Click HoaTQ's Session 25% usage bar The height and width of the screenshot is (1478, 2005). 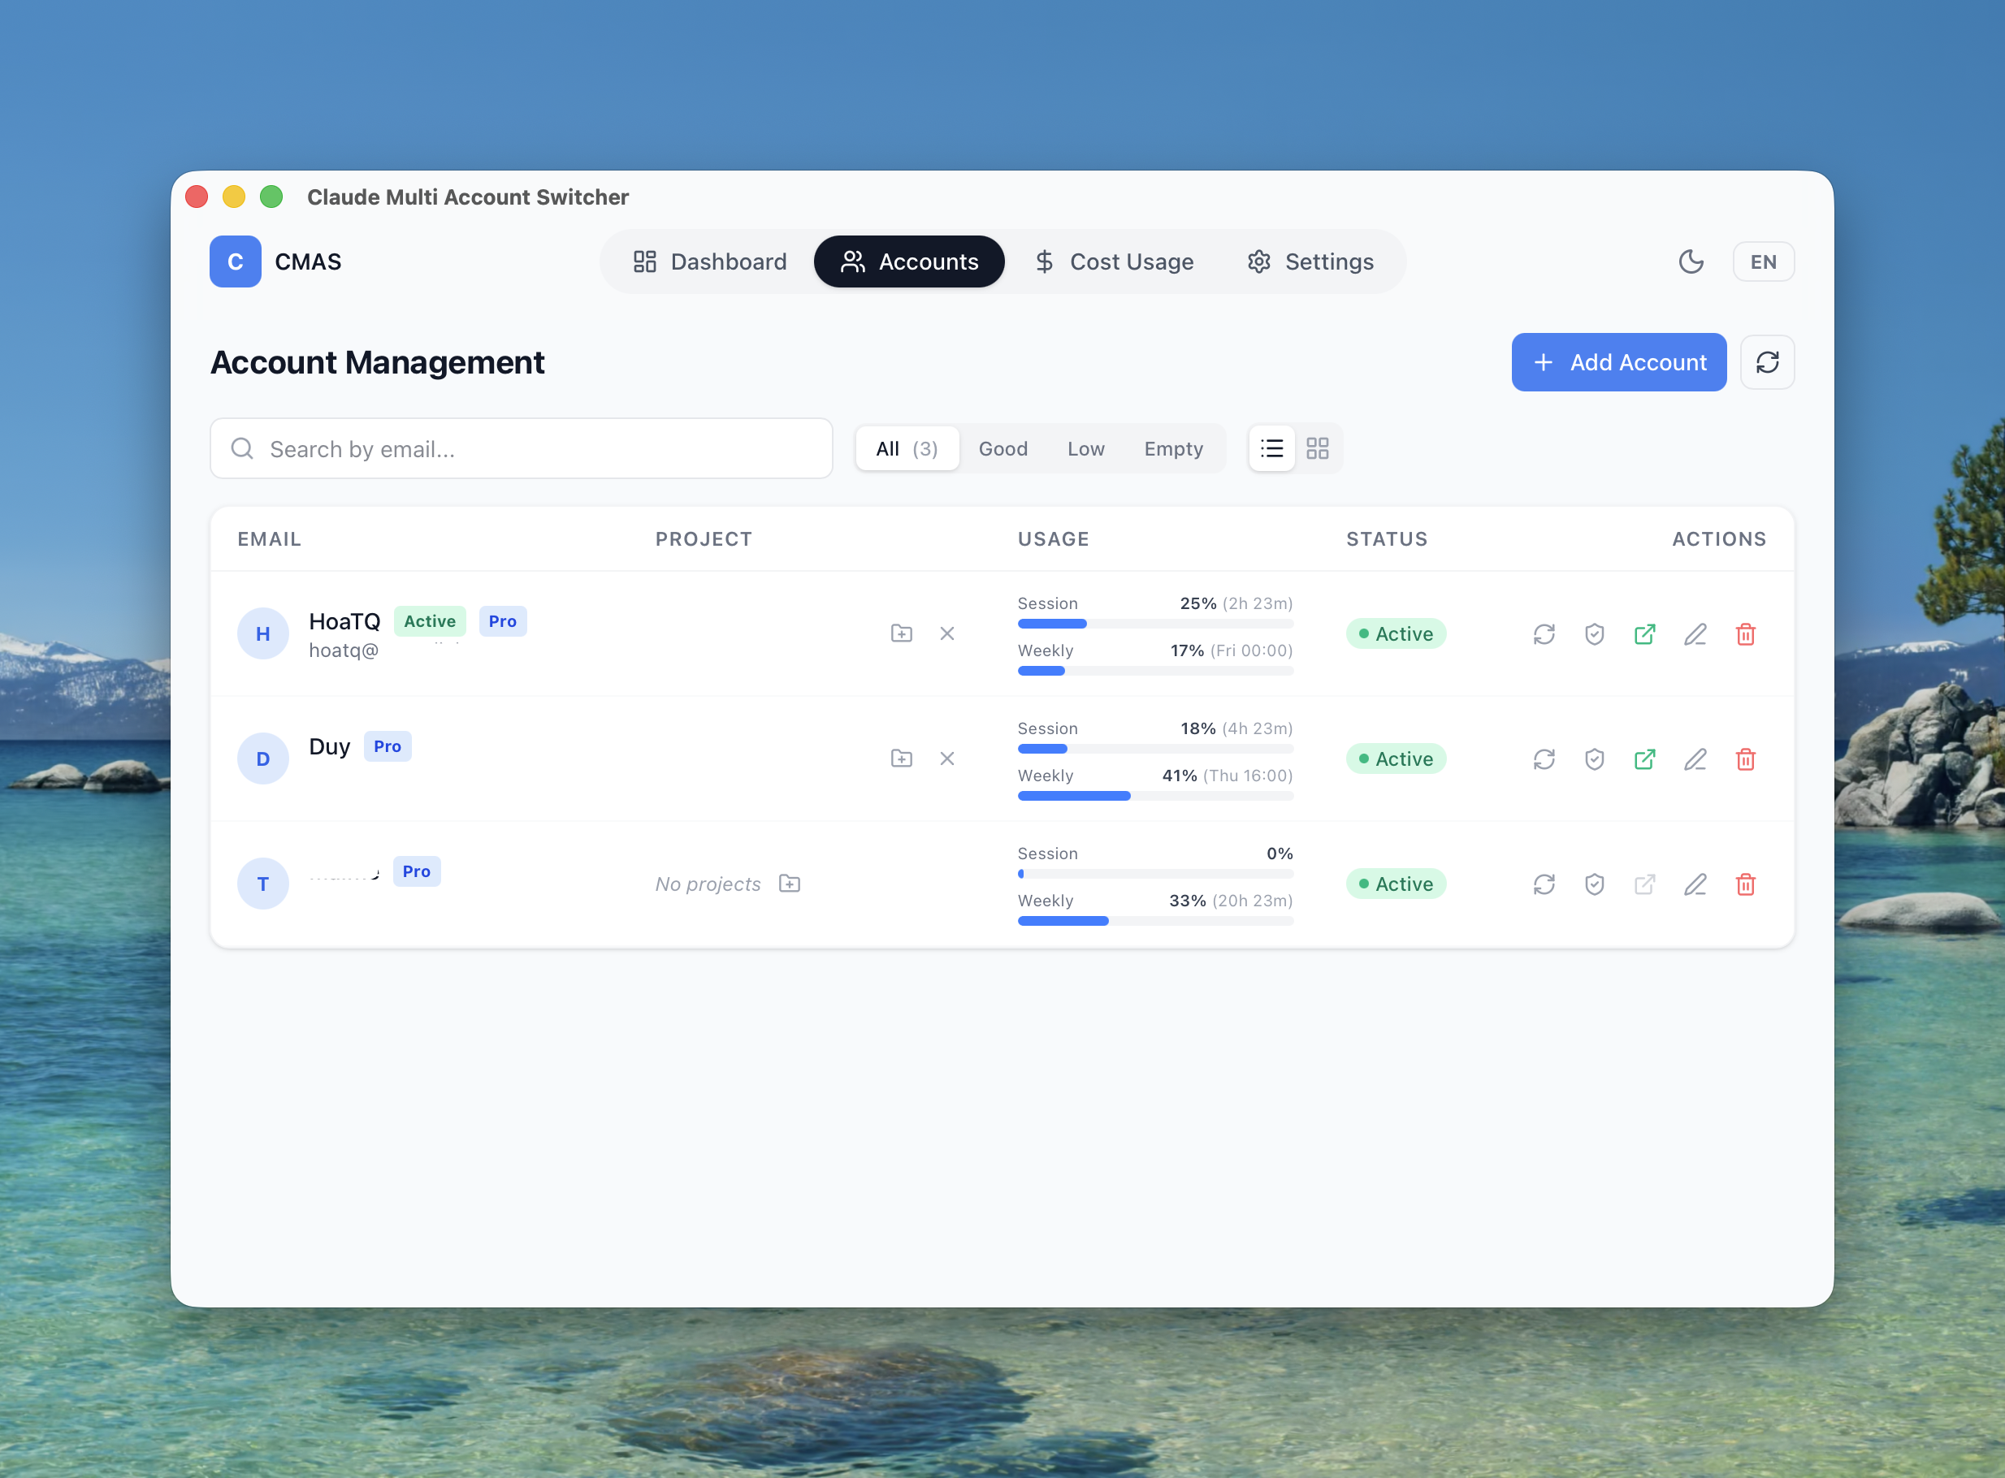(1155, 624)
